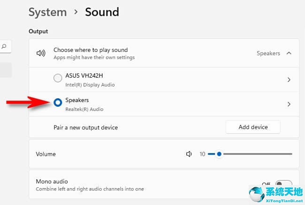
Task: Select the Speakers Realtek radio button
Action: pyautogui.click(x=58, y=102)
